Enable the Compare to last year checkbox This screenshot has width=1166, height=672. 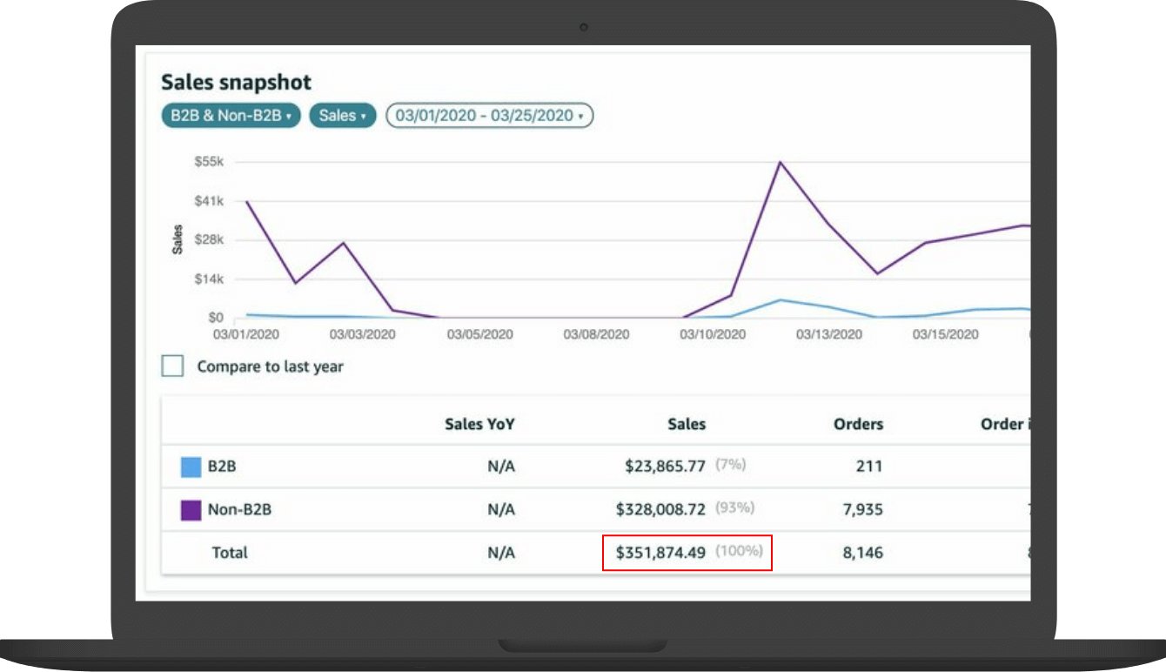click(173, 366)
